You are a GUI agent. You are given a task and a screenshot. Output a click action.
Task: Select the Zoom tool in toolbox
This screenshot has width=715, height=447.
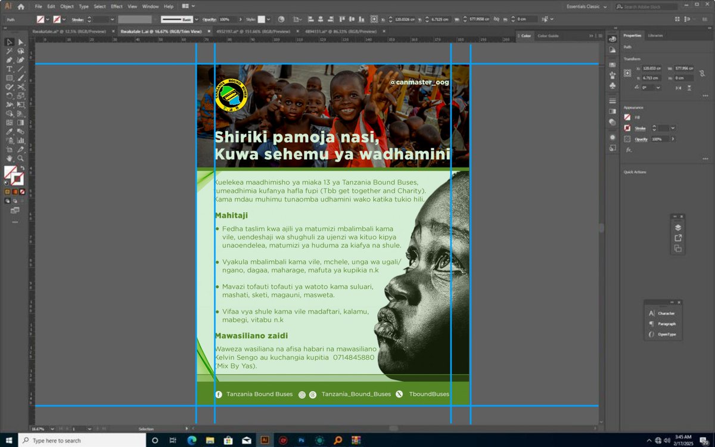[20, 158]
